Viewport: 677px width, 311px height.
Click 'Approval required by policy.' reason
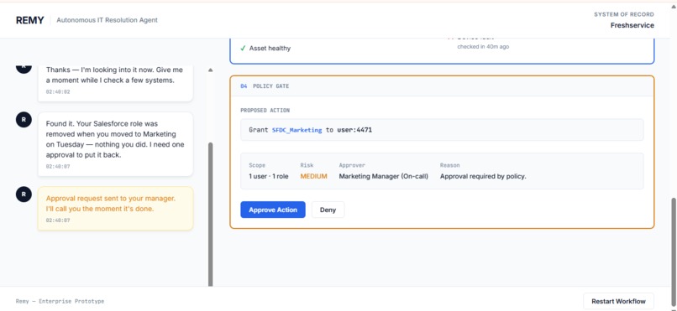click(x=483, y=176)
